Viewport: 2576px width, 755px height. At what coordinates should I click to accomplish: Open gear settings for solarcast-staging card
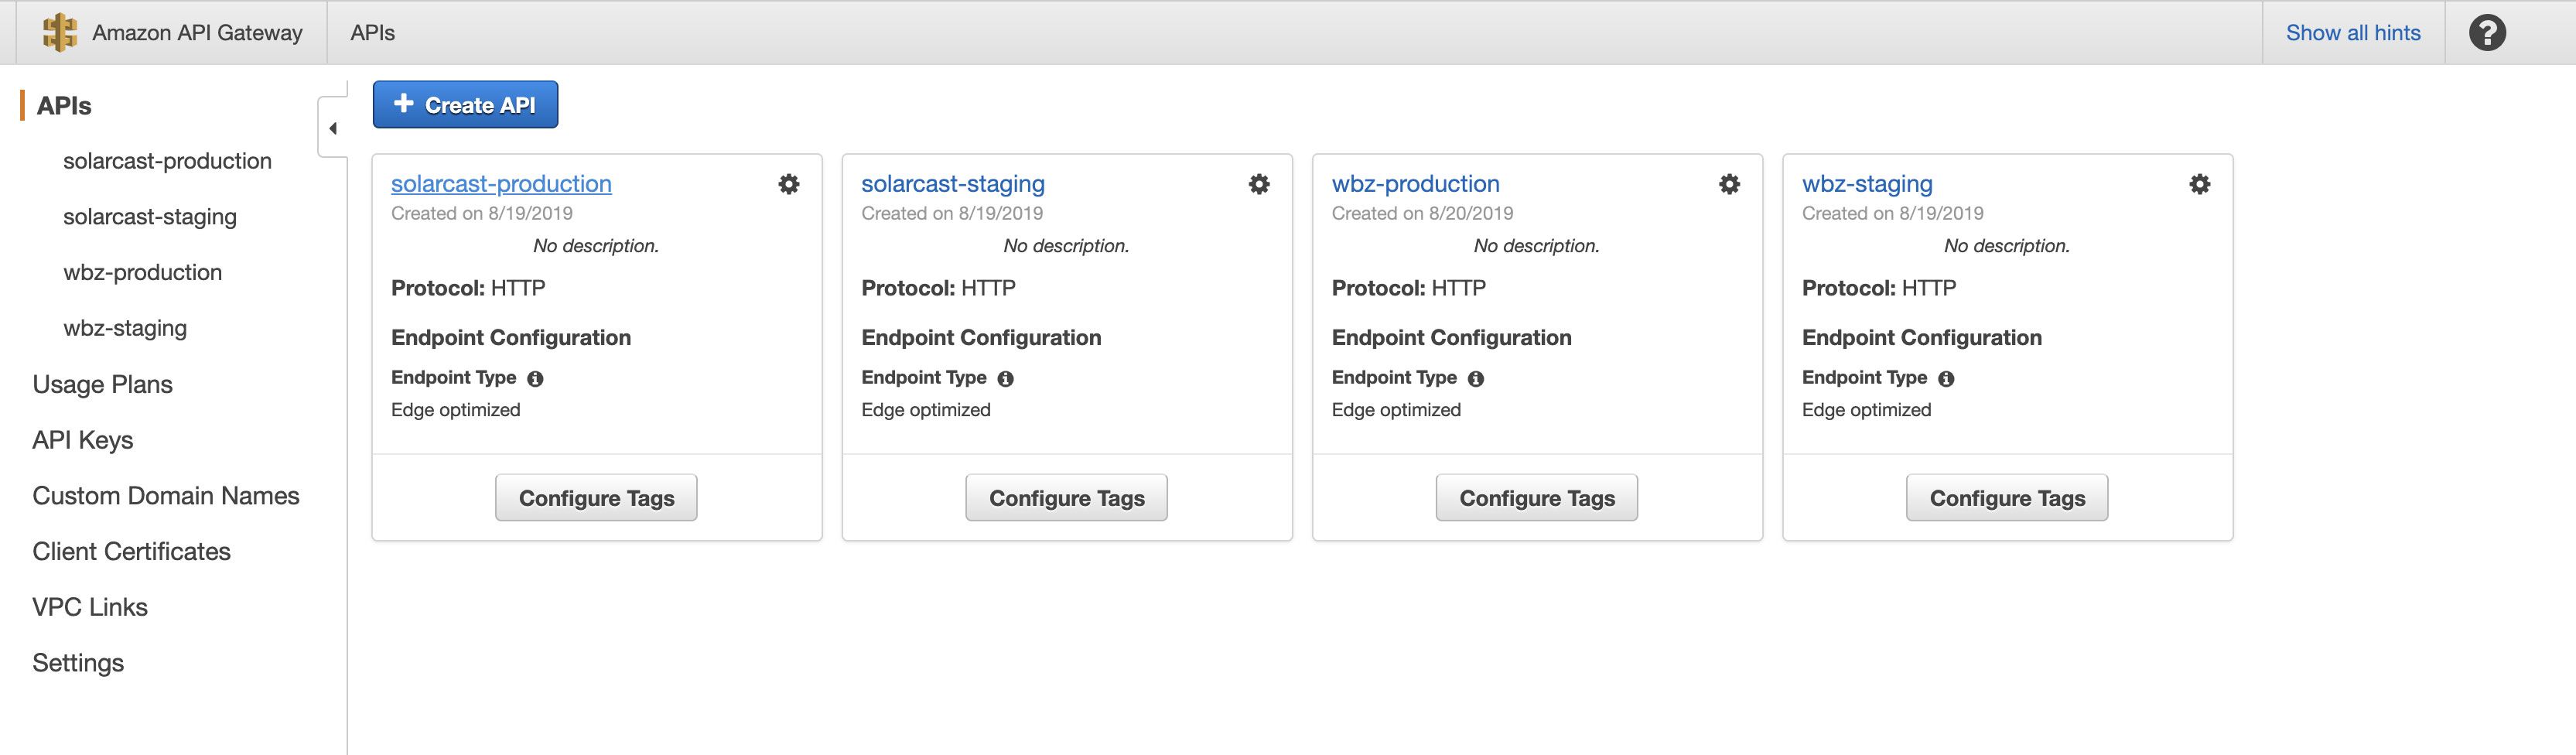pyautogui.click(x=1258, y=184)
